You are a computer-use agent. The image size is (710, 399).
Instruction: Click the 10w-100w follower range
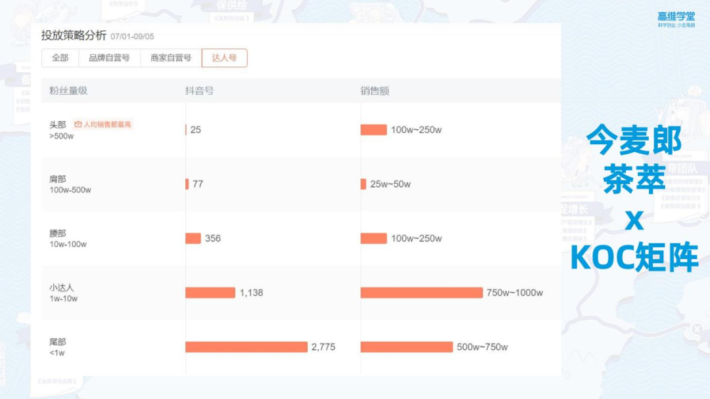68,245
